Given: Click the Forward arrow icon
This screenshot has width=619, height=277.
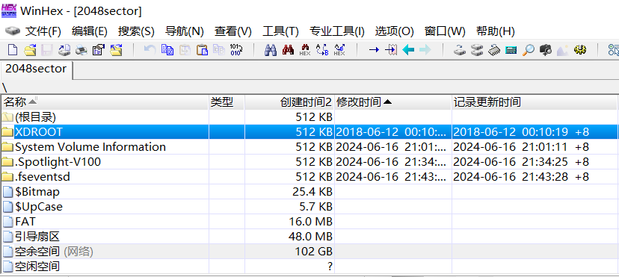Looking at the screenshot, I should (x=425, y=50).
